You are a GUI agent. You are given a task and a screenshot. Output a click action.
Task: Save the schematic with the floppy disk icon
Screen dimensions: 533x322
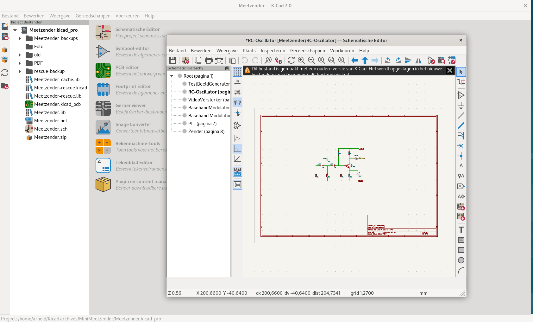point(173,60)
